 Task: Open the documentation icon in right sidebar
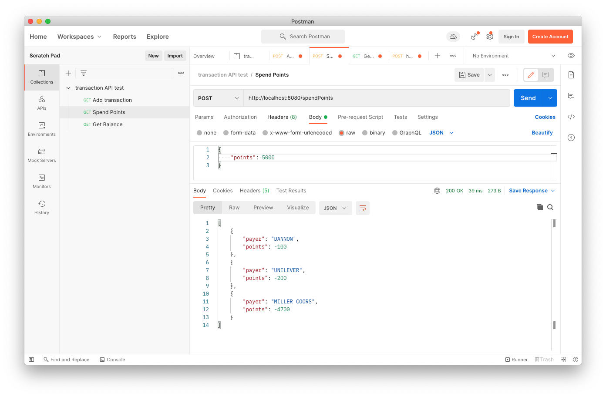pyautogui.click(x=571, y=75)
